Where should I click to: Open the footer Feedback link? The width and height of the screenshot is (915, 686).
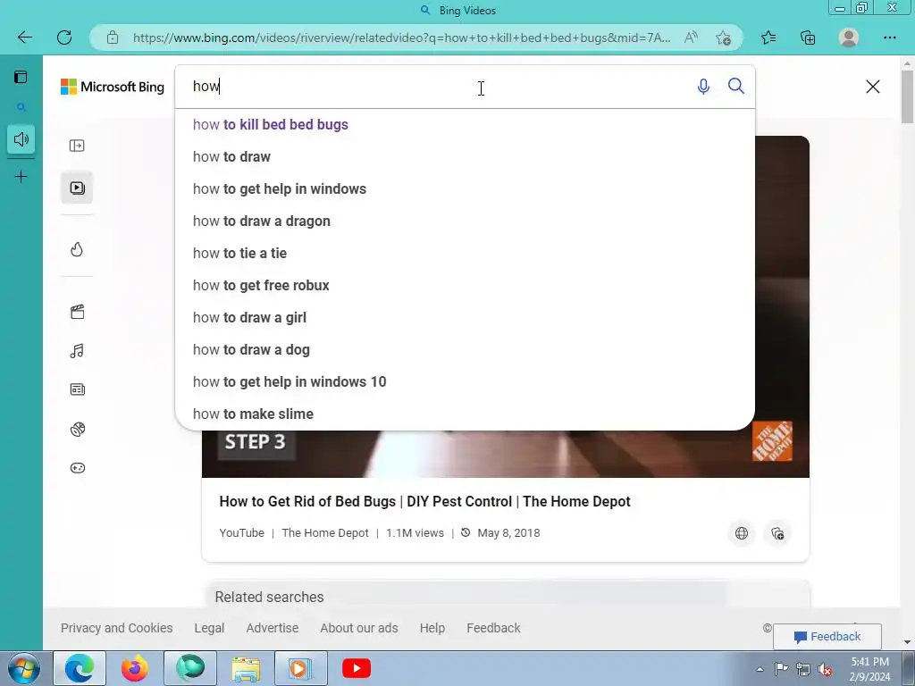(x=493, y=628)
